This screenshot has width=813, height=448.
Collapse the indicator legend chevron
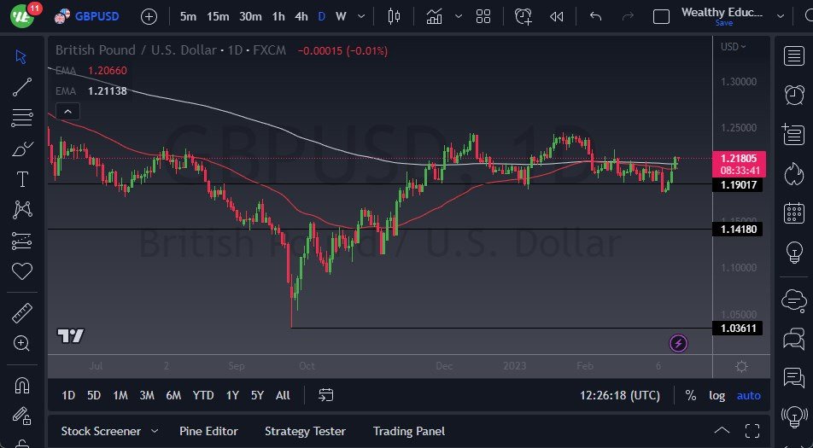pos(67,111)
